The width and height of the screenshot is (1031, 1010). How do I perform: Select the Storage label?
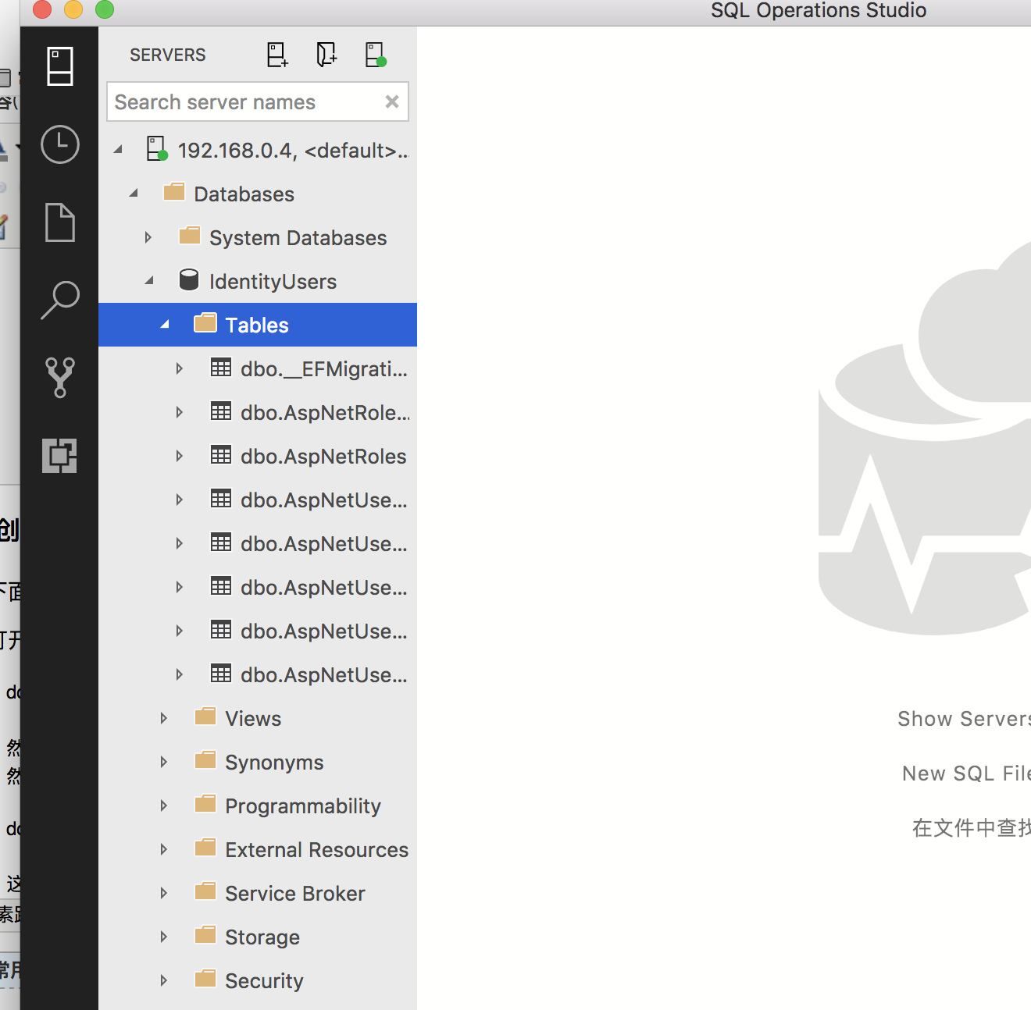[262, 937]
